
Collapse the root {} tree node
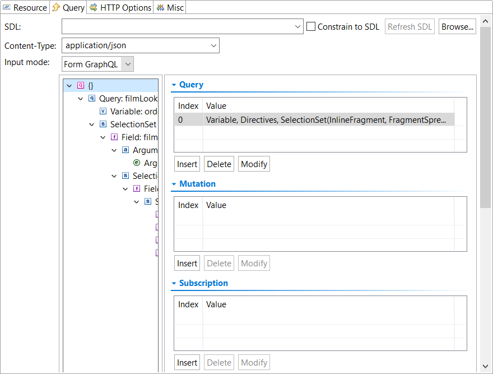click(x=69, y=85)
